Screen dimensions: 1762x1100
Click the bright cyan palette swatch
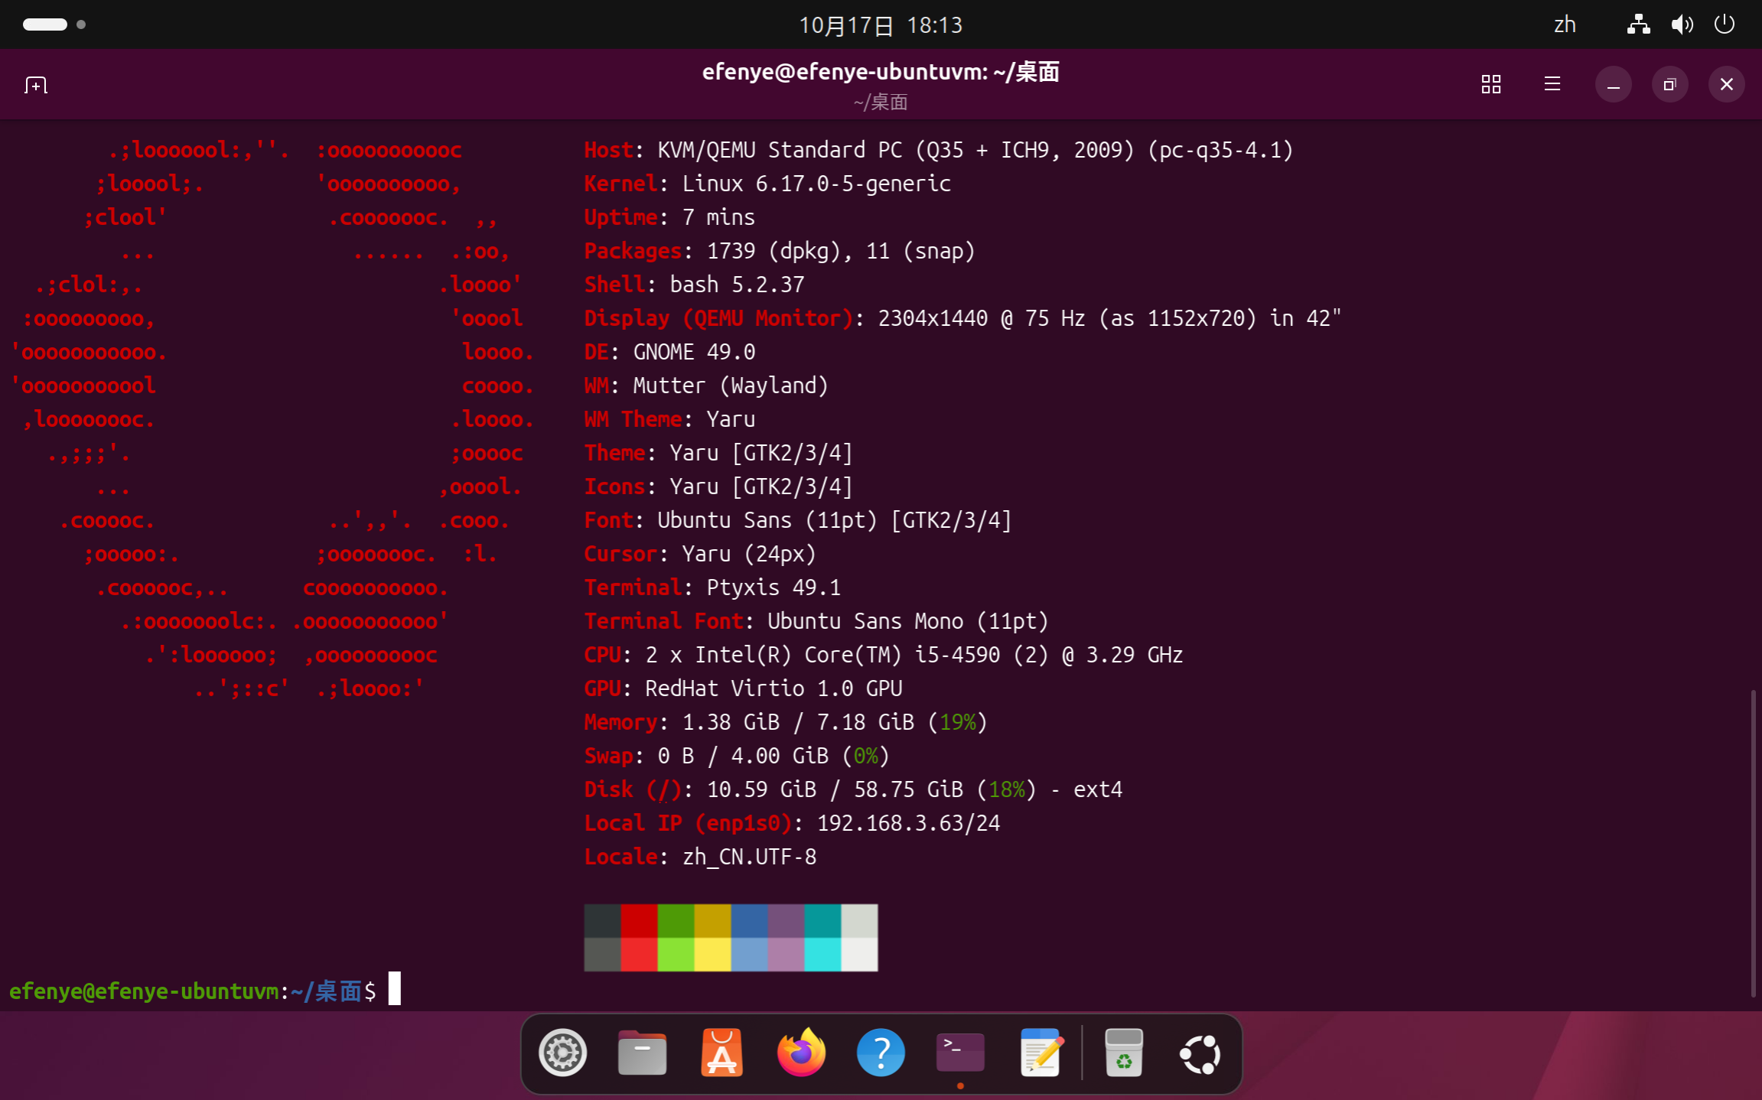(x=822, y=955)
